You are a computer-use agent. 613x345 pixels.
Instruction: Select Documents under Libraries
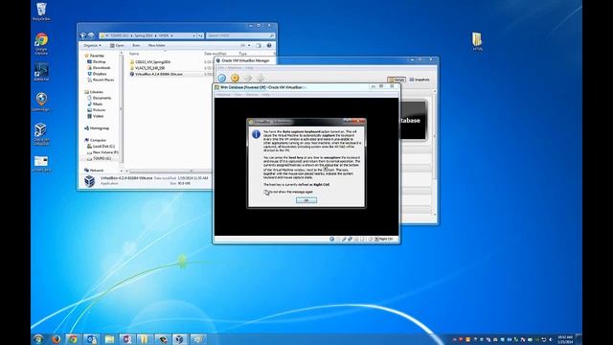tap(100, 98)
